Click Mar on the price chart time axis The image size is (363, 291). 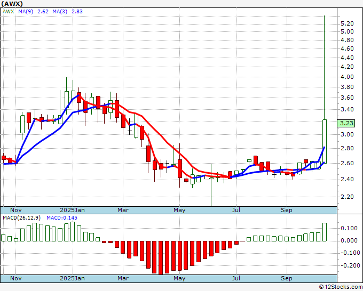point(123,210)
